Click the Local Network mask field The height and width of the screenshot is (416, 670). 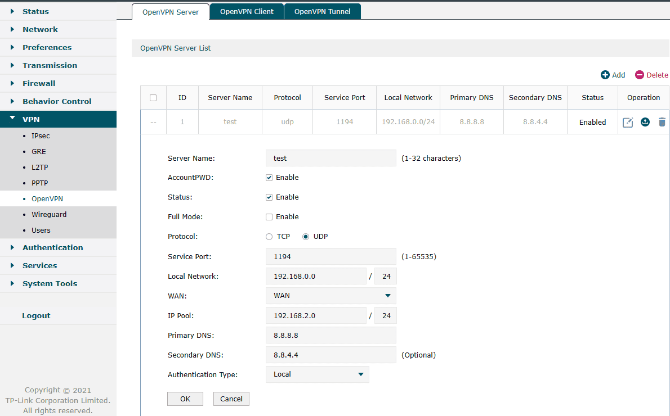pyautogui.click(x=386, y=277)
